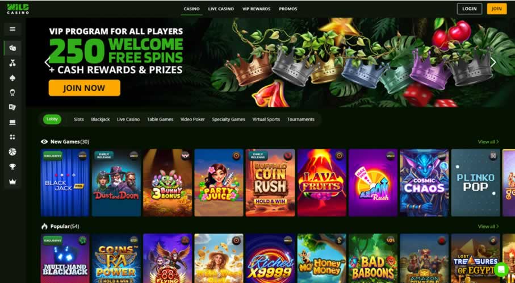
Task: Click the crown VIP sidebar icon
Action: tap(12, 181)
